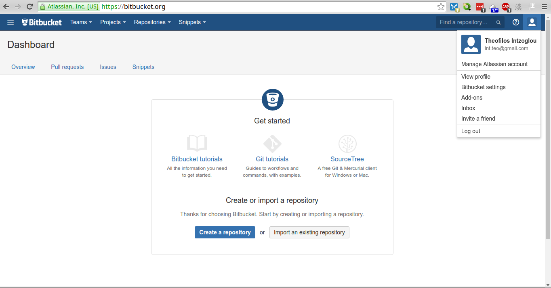The width and height of the screenshot is (551, 288).
Task: Open Bitbucket settings from user menu
Action: pyautogui.click(x=499, y=87)
